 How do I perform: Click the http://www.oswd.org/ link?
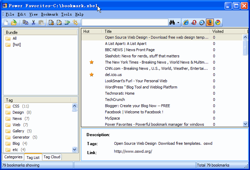tap(133, 151)
